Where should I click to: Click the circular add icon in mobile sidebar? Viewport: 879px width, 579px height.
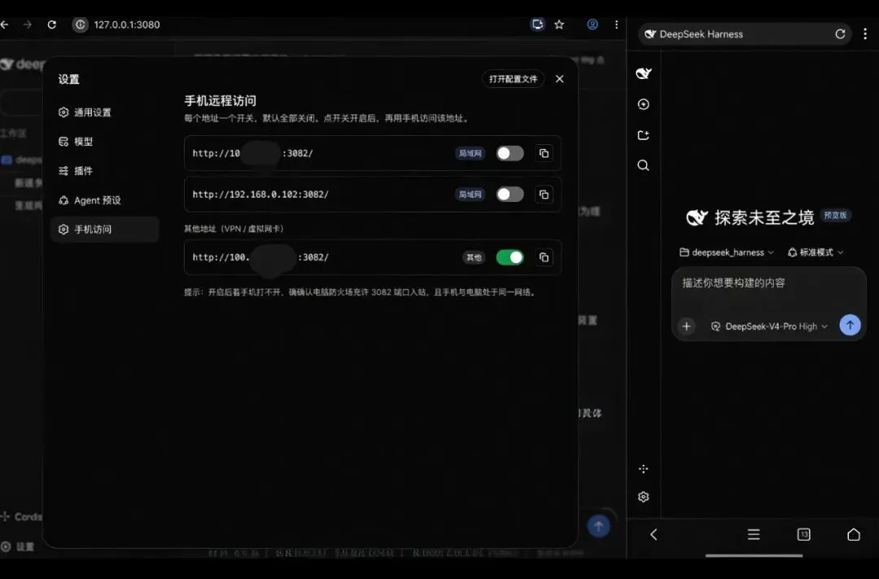pyautogui.click(x=644, y=104)
